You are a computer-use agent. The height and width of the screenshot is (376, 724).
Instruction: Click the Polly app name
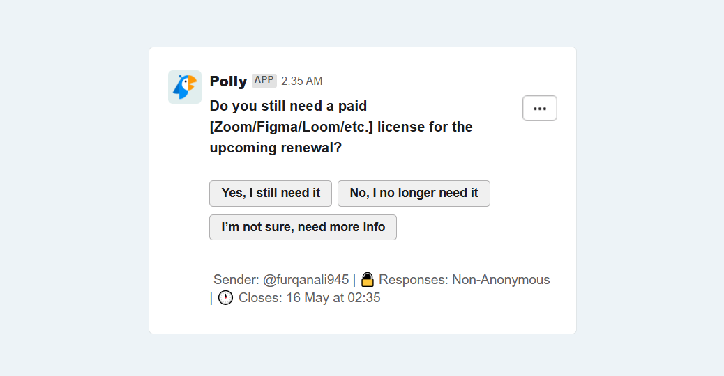[228, 81]
